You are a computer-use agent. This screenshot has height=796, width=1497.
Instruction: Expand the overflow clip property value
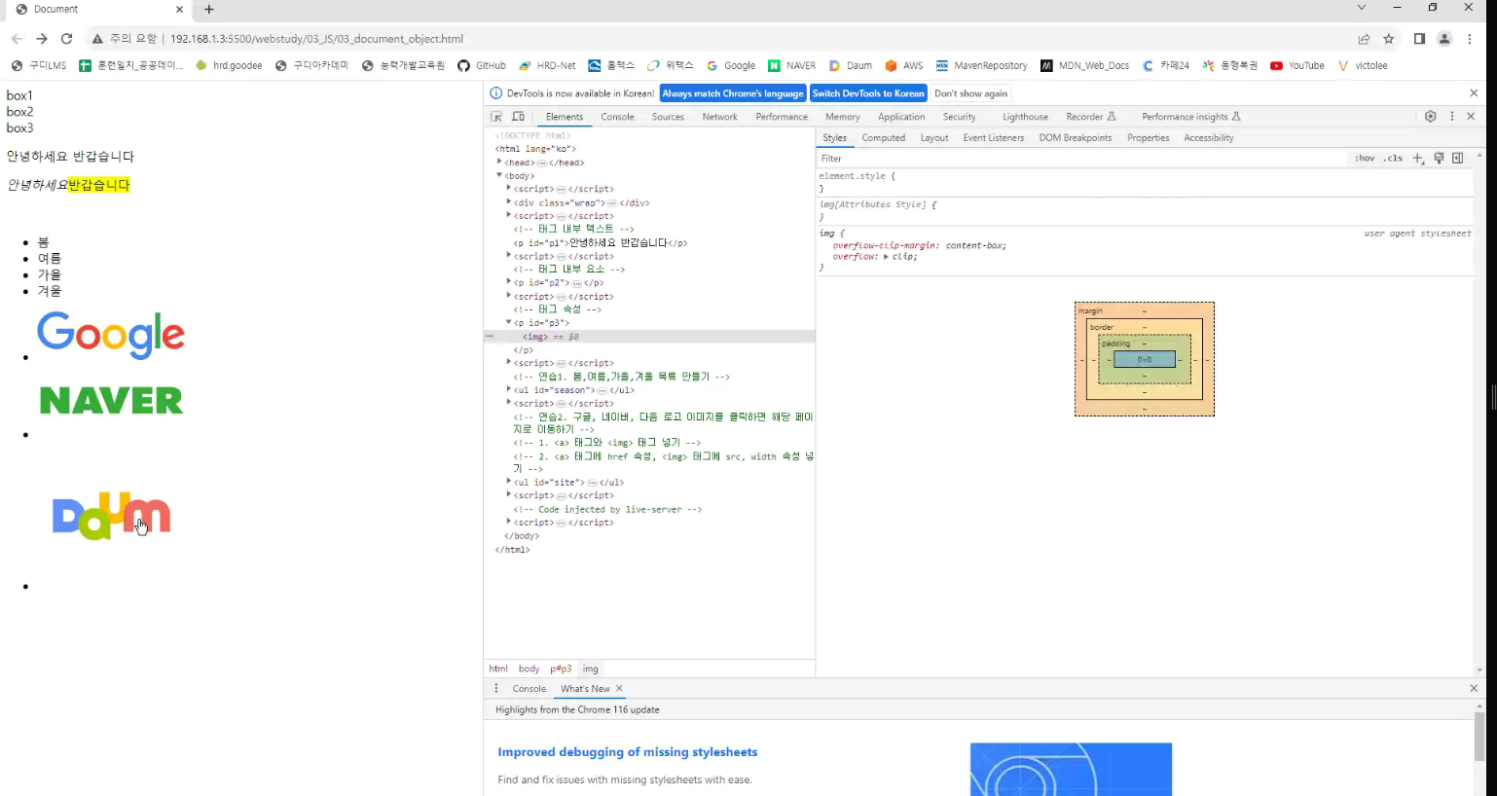pos(886,256)
